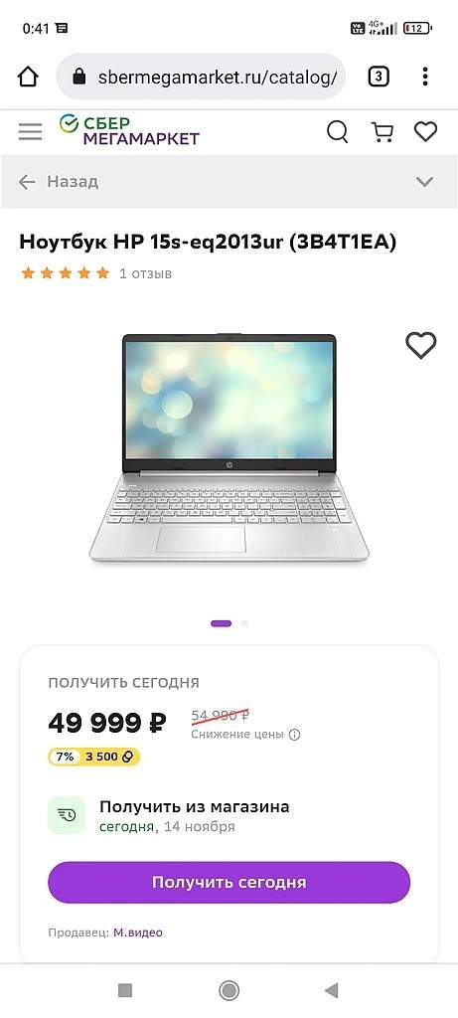The width and height of the screenshot is (458, 1018).
Task: Open the 1 отзыв reviews link
Action: [x=145, y=273]
